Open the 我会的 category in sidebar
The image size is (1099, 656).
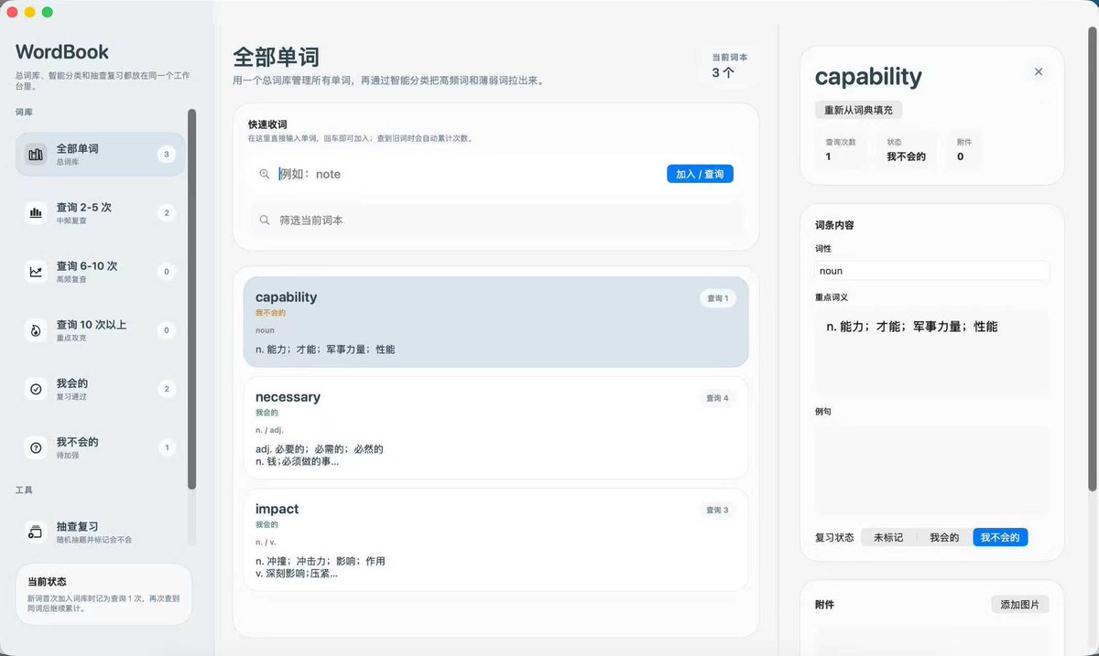pyautogui.click(x=100, y=389)
